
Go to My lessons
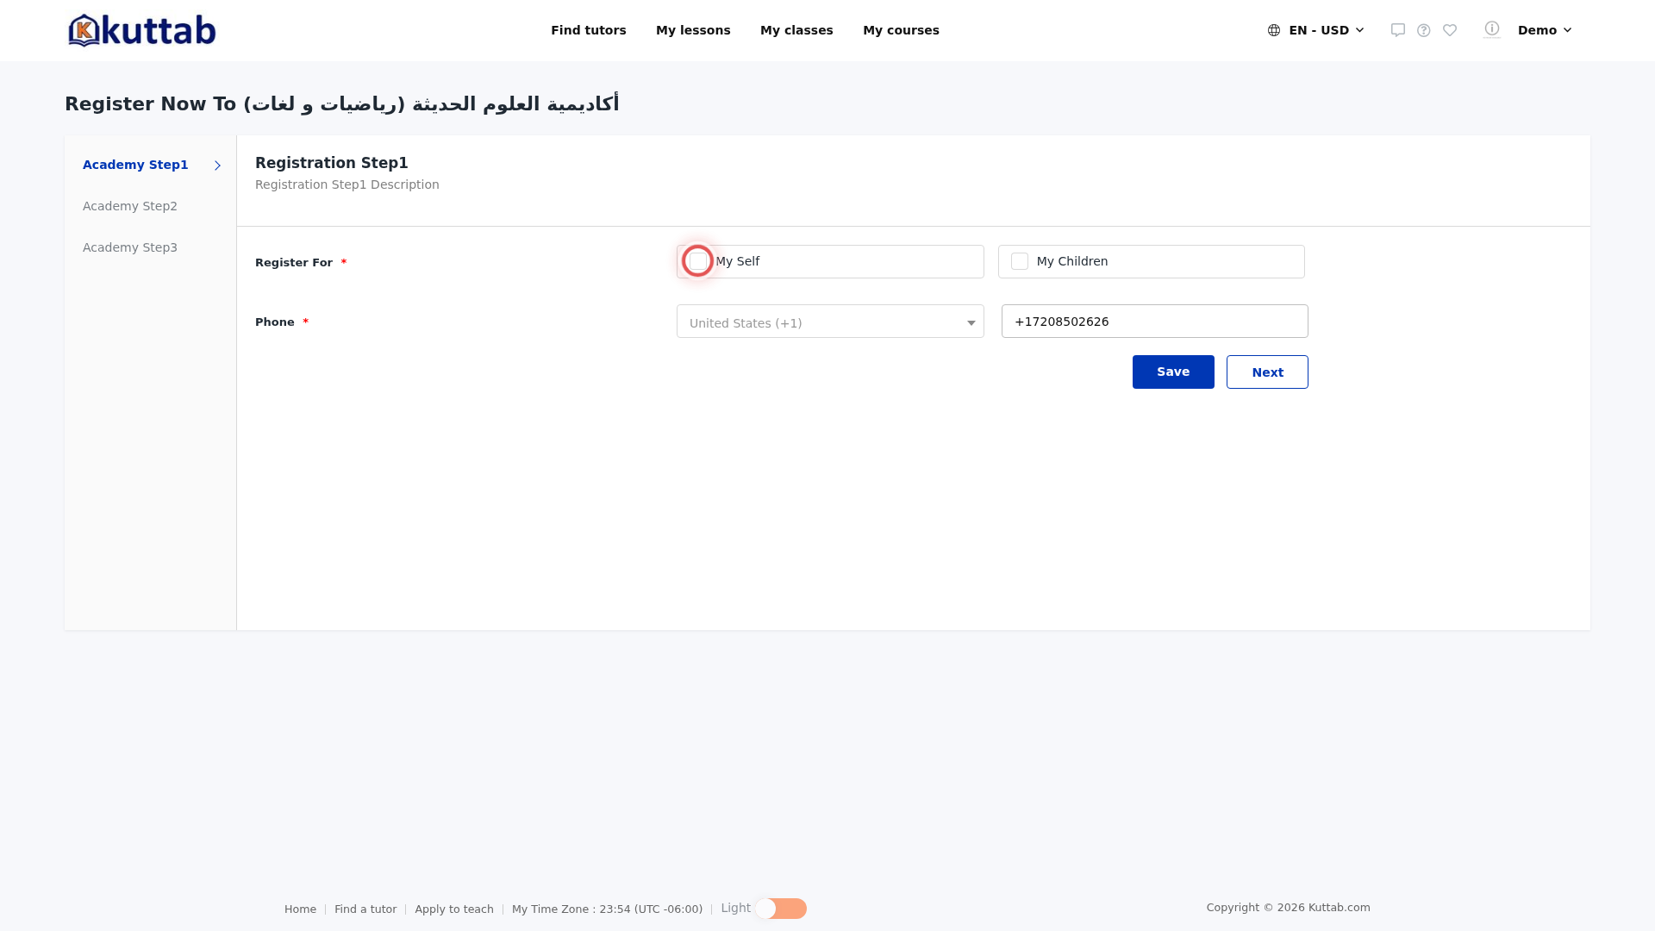point(693,30)
